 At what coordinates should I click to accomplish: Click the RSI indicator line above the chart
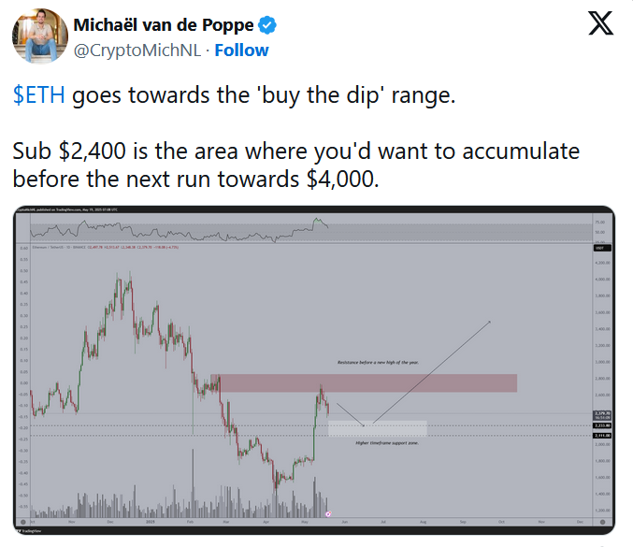click(180, 231)
